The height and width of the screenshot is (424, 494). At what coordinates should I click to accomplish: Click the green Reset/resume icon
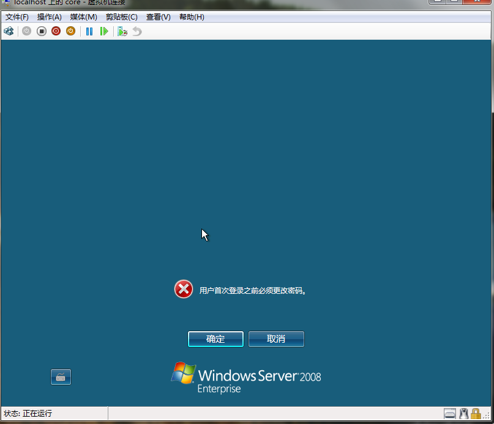[x=104, y=31]
